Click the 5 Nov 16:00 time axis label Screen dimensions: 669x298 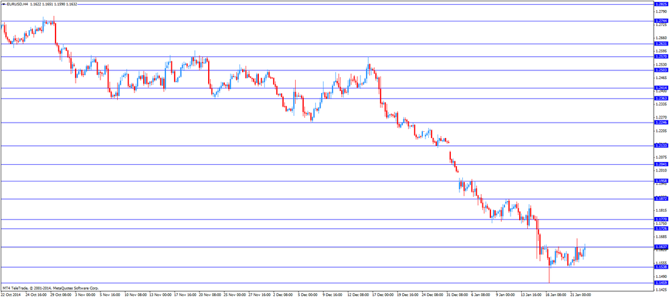110,295
